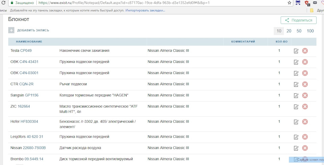Open part number CP049 link
Screen dimensions: 324x165
coord(26,51)
